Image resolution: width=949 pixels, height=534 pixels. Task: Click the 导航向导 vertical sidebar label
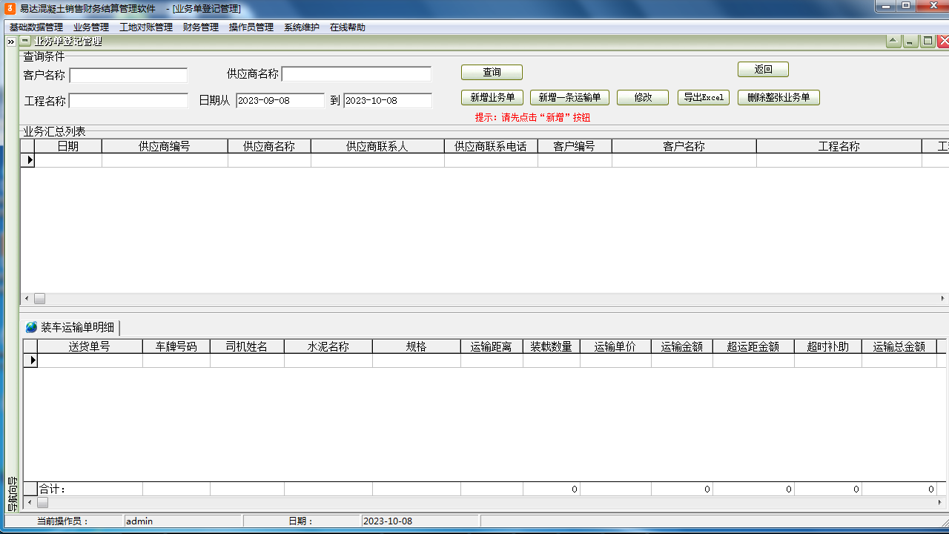(12, 495)
